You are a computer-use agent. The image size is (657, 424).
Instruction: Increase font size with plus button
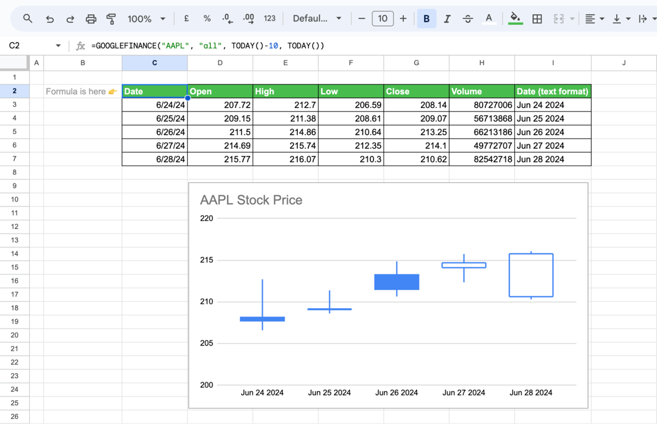pos(403,18)
